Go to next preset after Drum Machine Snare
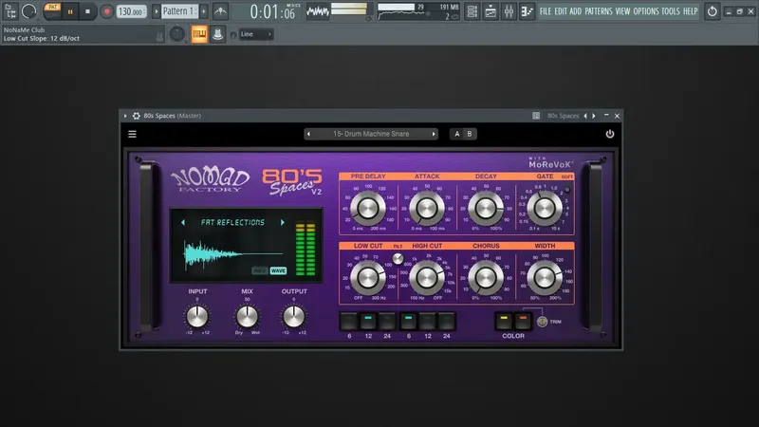 click(x=434, y=134)
